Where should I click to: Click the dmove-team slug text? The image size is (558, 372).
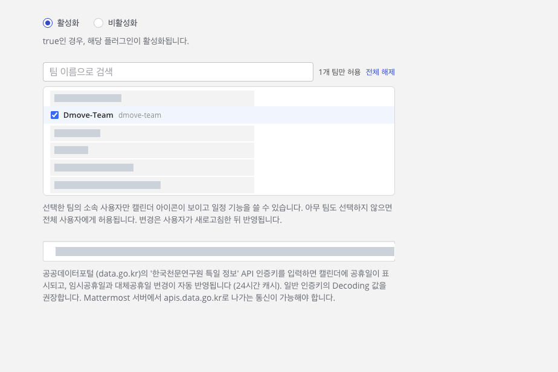[x=139, y=115]
